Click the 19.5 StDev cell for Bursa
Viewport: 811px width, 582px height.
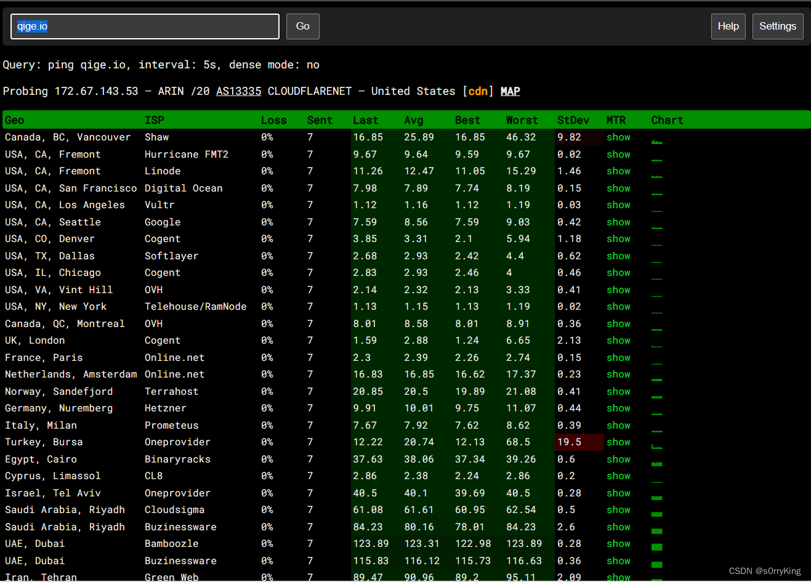point(579,442)
